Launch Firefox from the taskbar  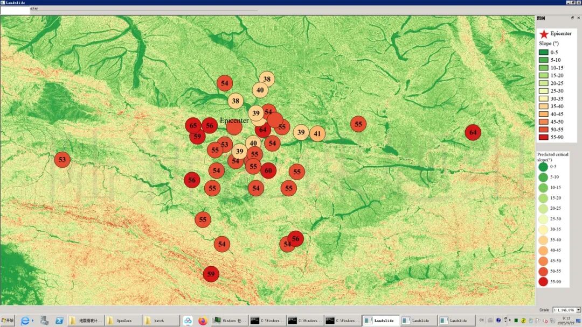click(203, 321)
